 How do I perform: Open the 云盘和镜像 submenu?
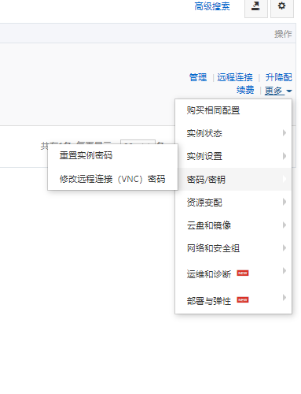click(x=233, y=225)
